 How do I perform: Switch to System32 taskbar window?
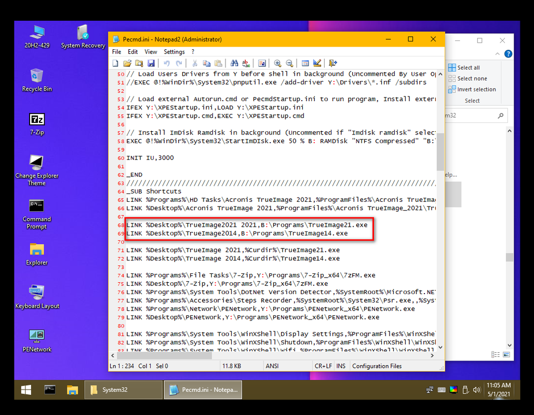pos(123,390)
